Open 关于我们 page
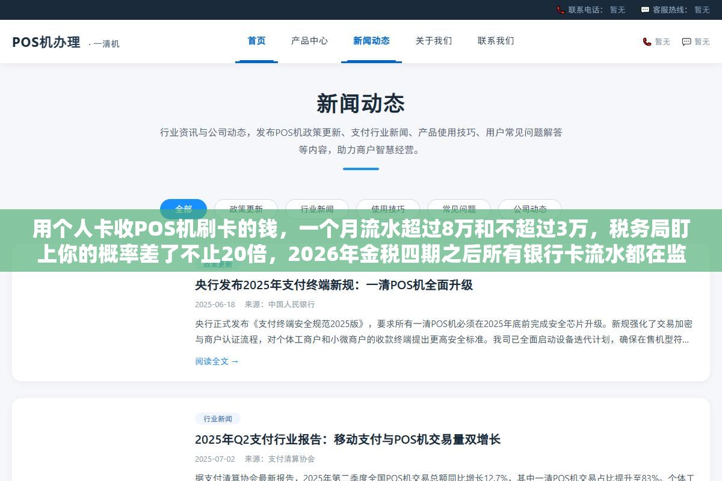Image resolution: width=722 pixels, height=481 pixels. (434, 41)
